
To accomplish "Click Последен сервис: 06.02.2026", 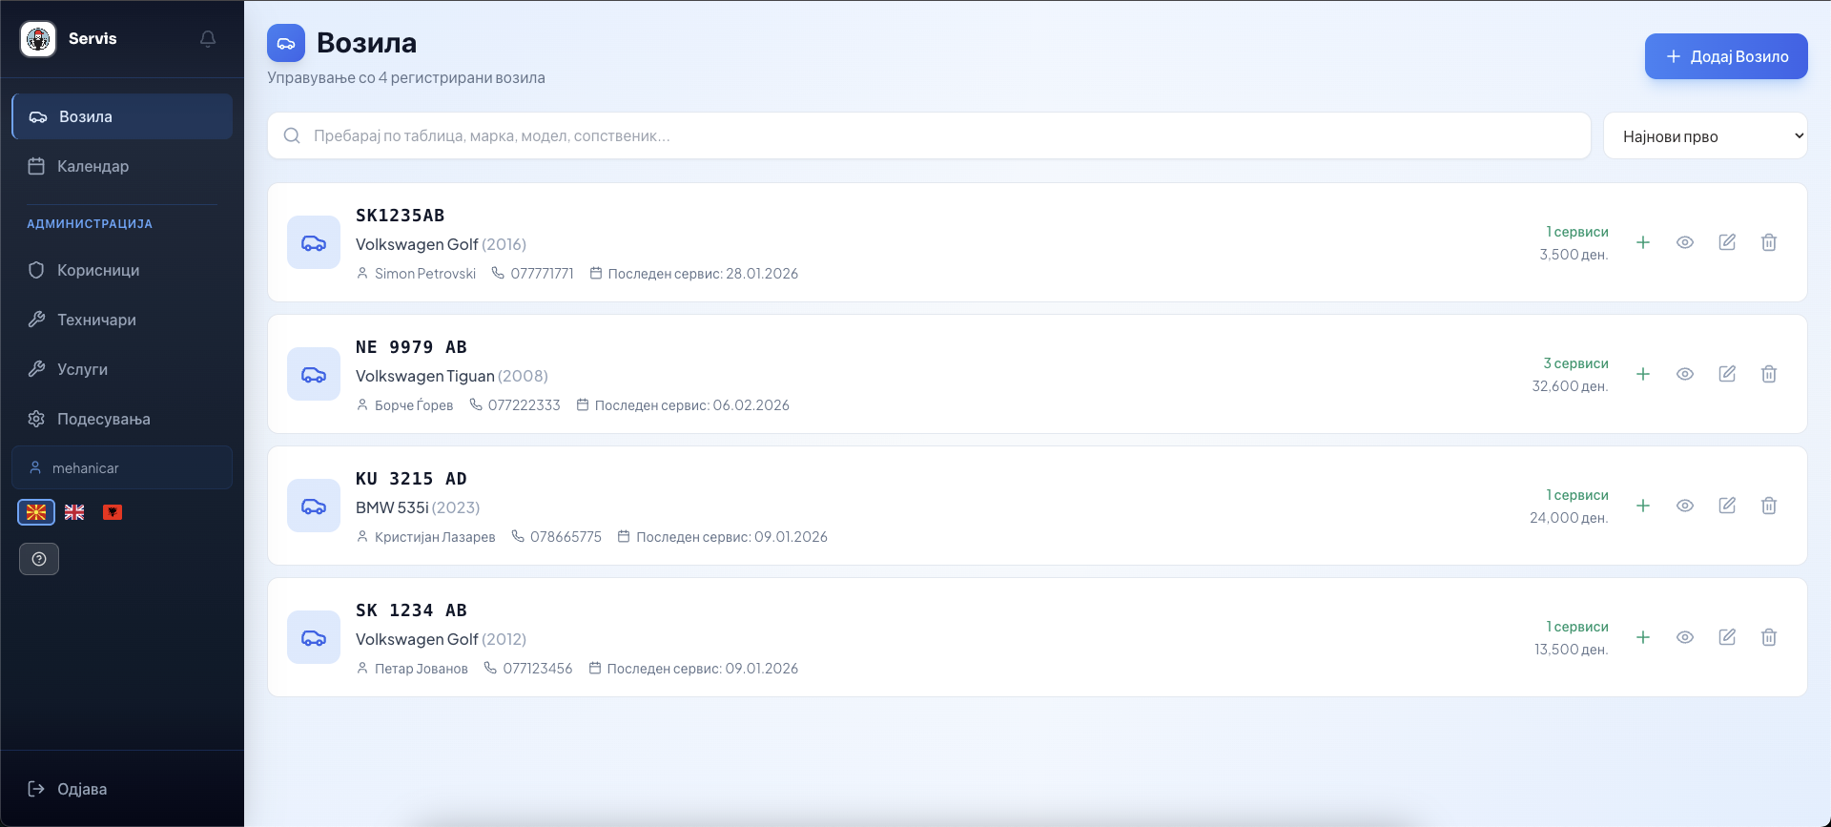I will pyautogui.click(x=692, y=405).
